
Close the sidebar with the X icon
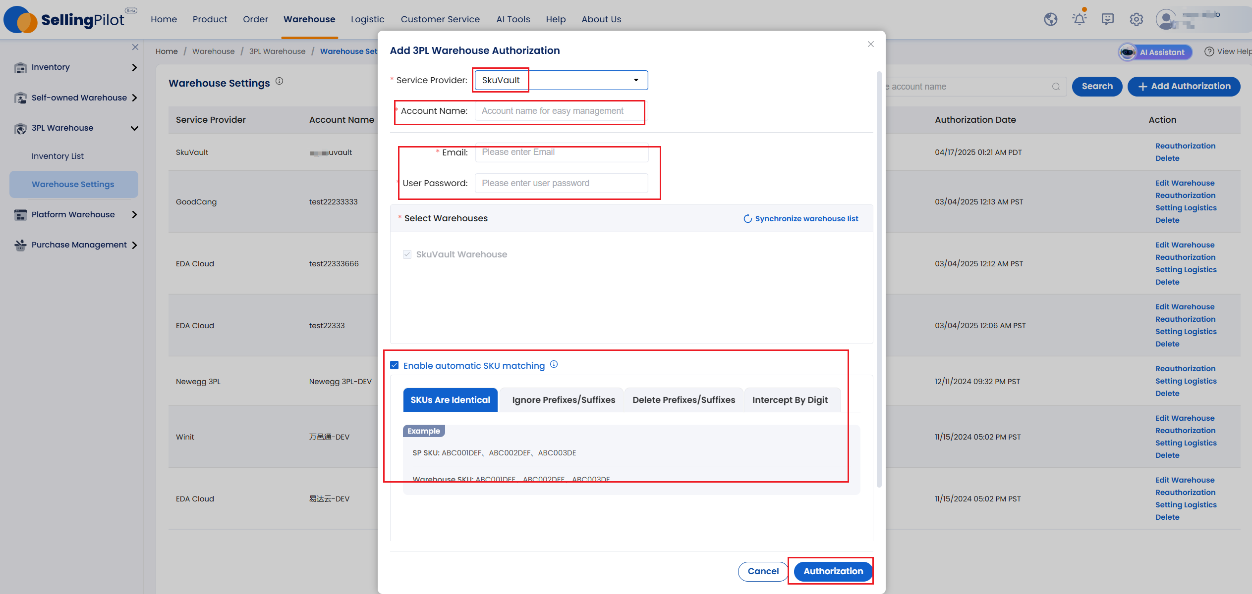click(x=135, y=47)
